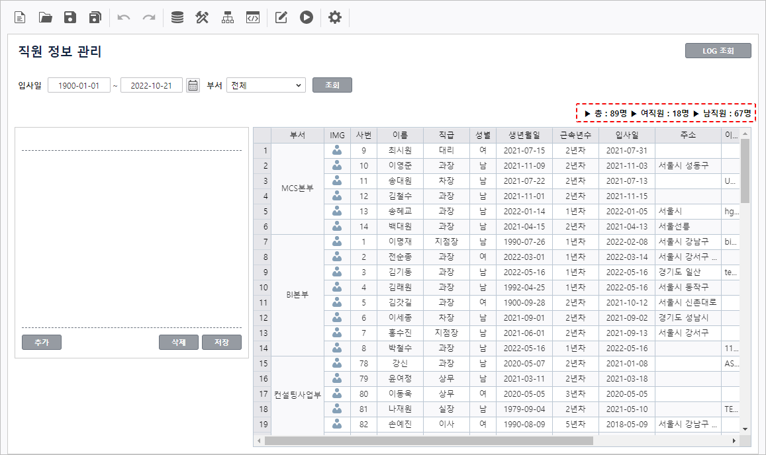This screenshot has height=455, width=766.
Task: Click the table's vertical scrollbar thumb
Action: [745, 171]
